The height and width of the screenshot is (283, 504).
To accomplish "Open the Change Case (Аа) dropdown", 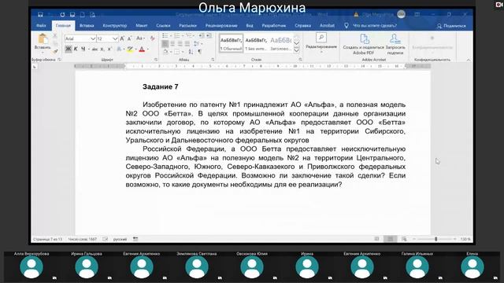I will pos(140,39).
